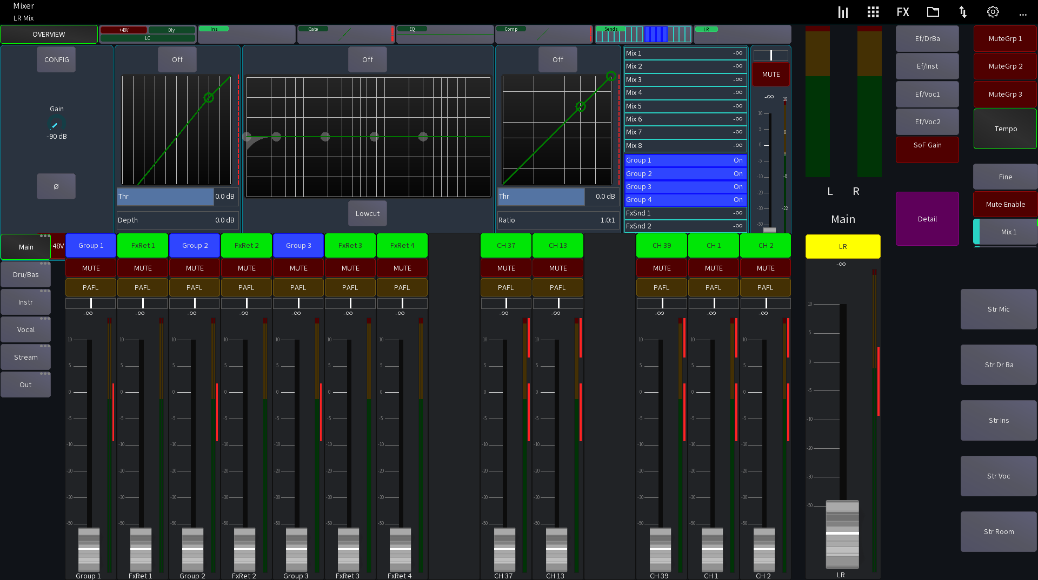Screen dimensions: 1038x580
Task: Toggle the phase invert Ø button
Action: (56, 186)
